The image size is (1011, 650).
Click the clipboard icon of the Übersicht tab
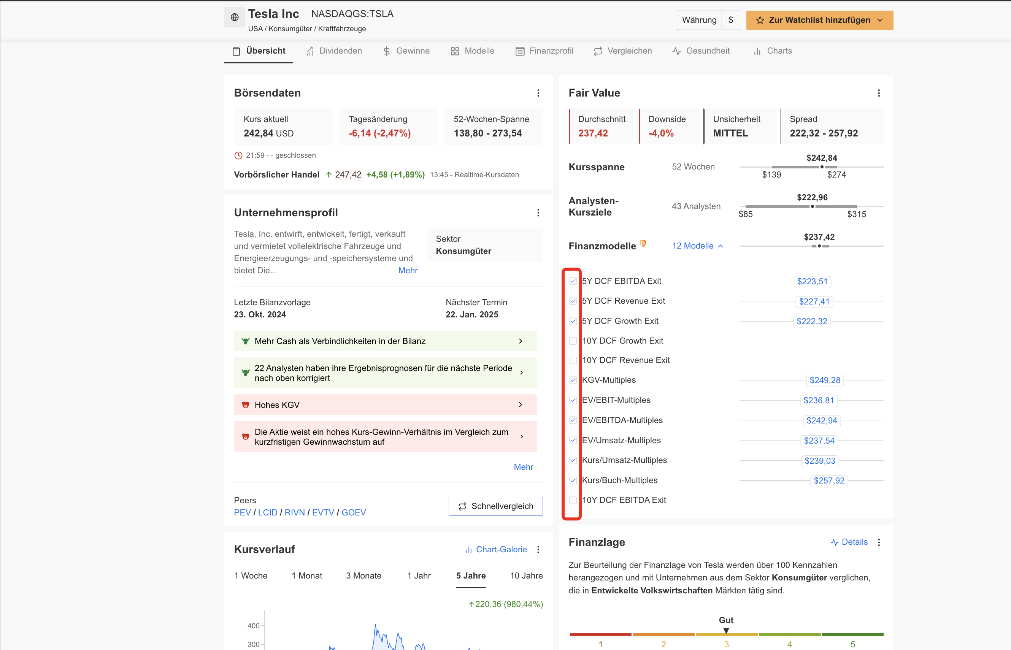point(236,51)
